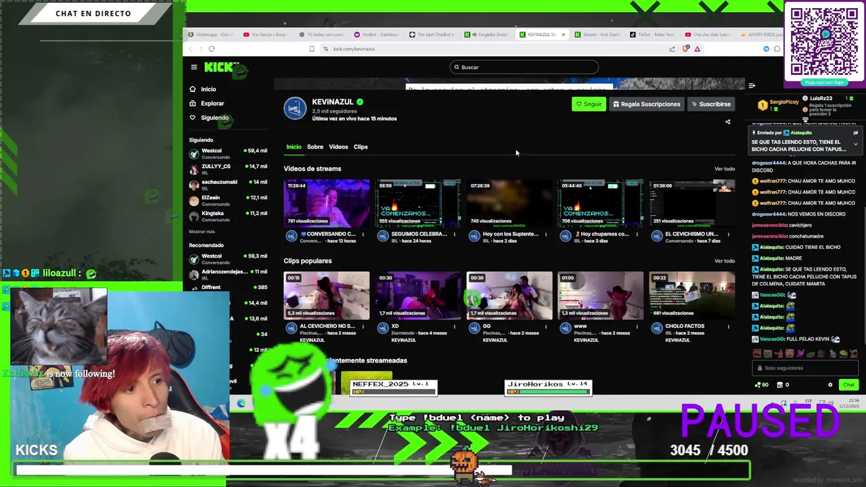Open options menu for EL CEVICHISMO video
Image resolution: width=866 pixels, height=487 pixels.
tap(728, 235)
